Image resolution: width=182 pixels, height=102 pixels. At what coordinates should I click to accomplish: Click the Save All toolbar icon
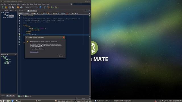click(13, 7)
